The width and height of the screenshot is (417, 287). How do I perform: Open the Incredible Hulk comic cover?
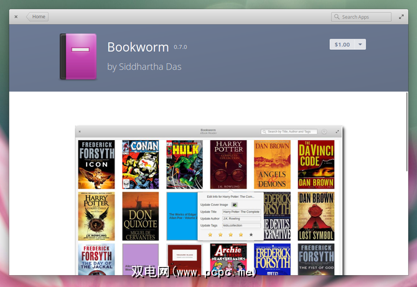185,164
